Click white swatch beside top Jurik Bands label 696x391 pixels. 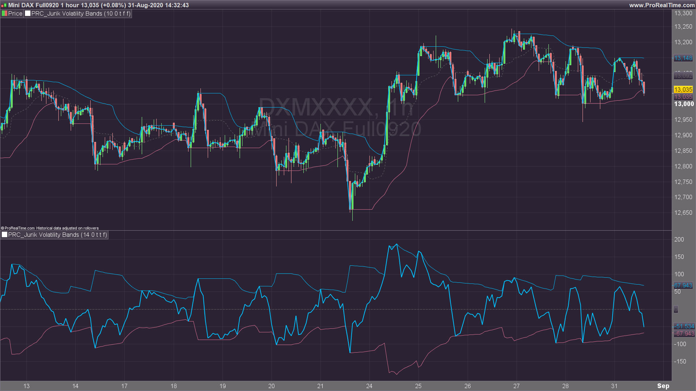(x=28, y=13)
